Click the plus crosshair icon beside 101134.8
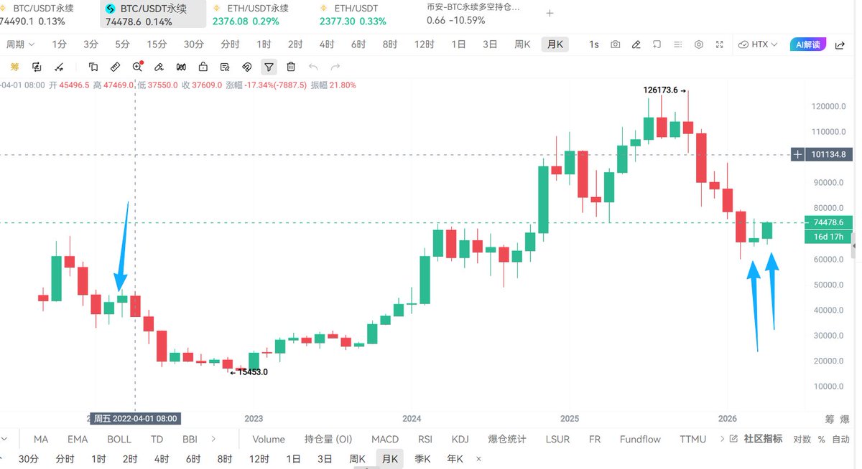The width and height of the screenshot is (862, 469). coord(798,154)
